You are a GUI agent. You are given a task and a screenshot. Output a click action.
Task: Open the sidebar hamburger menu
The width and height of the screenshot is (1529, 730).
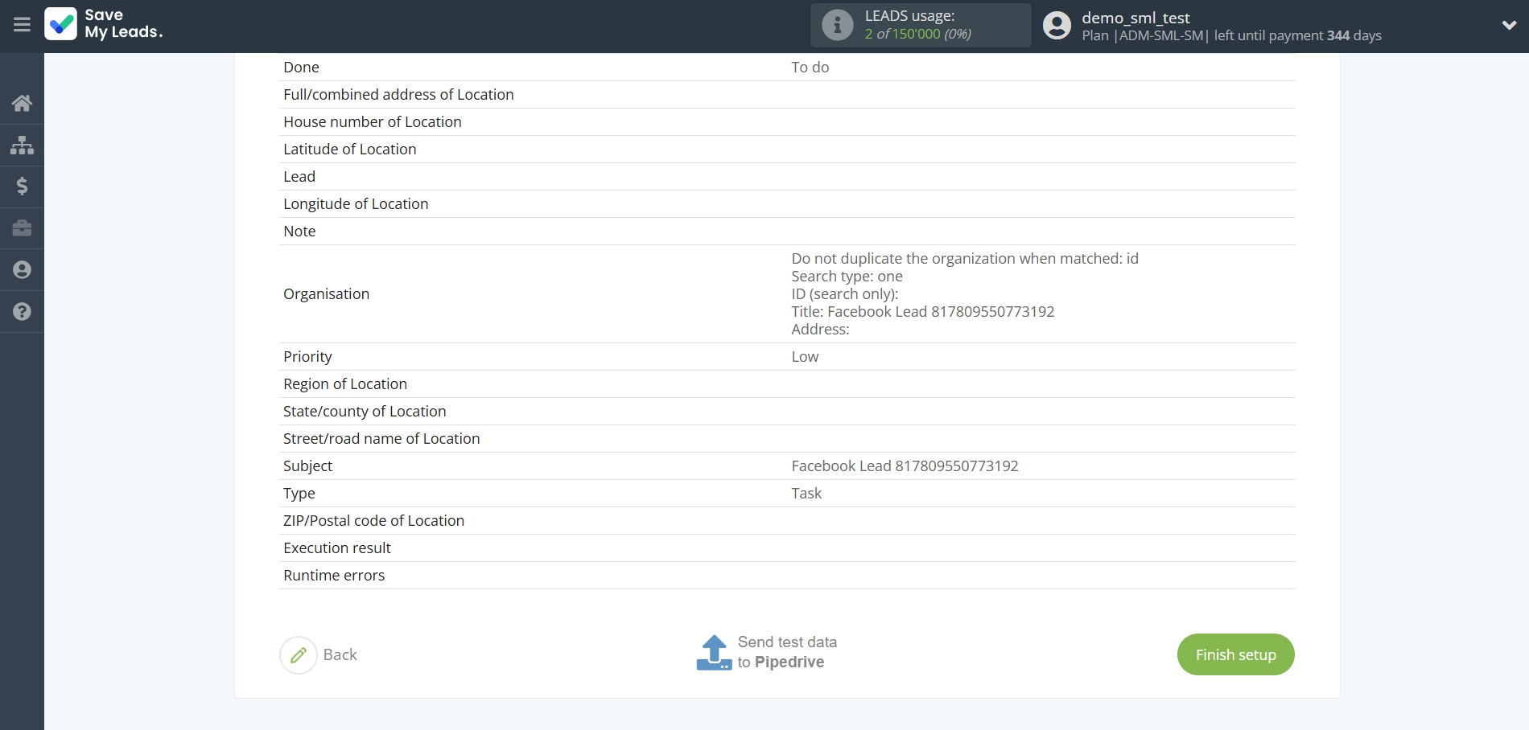(x=22, y=24)
